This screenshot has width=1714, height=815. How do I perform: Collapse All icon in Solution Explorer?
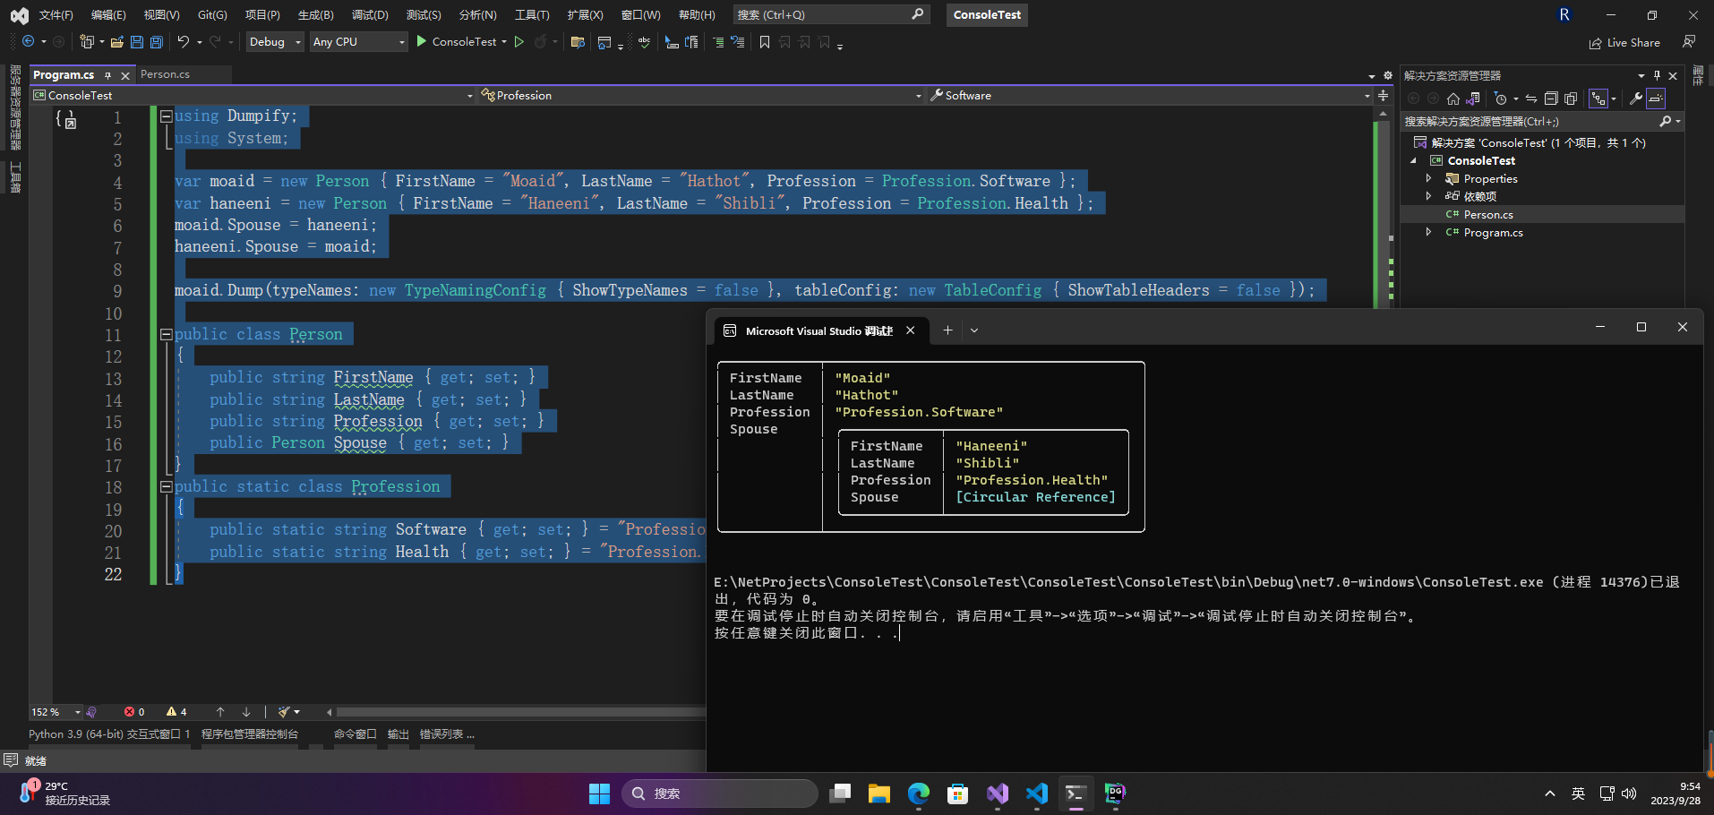(1551, 99)
